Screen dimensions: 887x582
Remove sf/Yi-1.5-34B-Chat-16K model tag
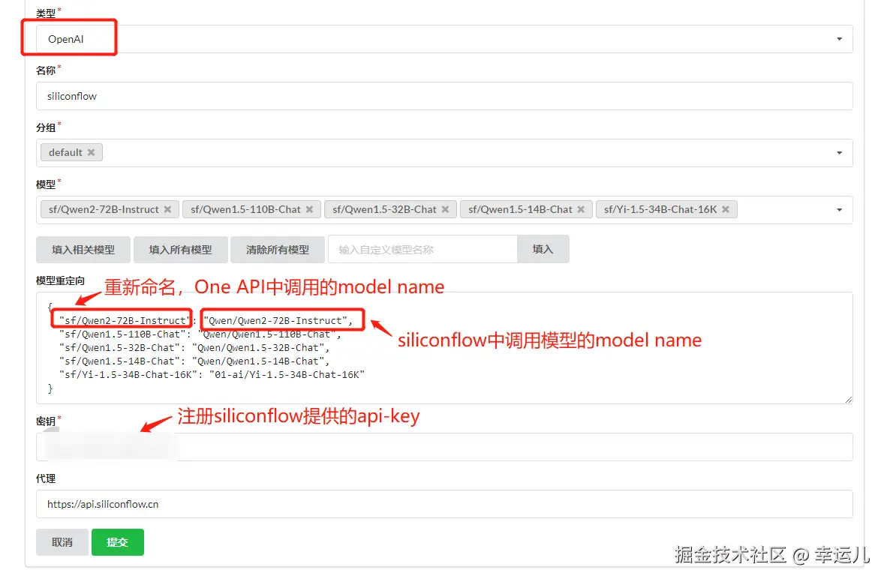[x=726, y=209]
